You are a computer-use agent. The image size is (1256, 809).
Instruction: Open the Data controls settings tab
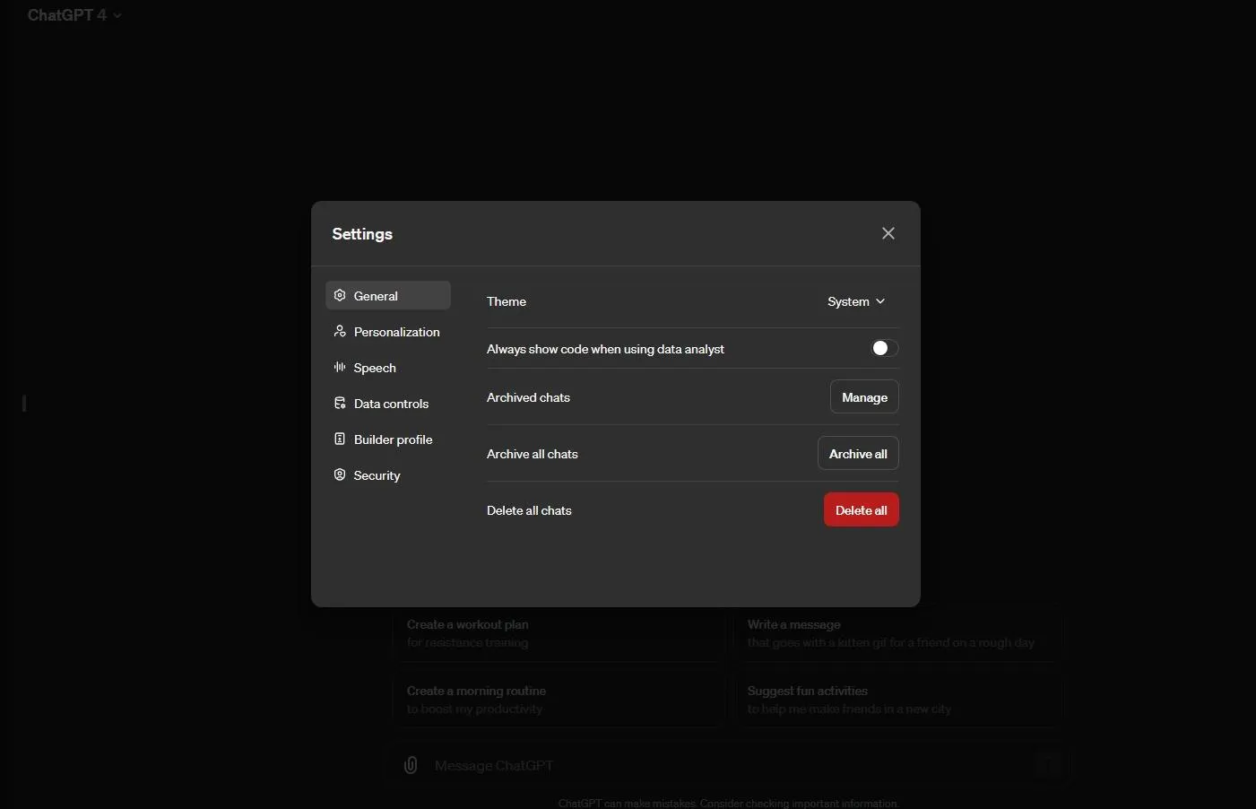click(391, 404)
